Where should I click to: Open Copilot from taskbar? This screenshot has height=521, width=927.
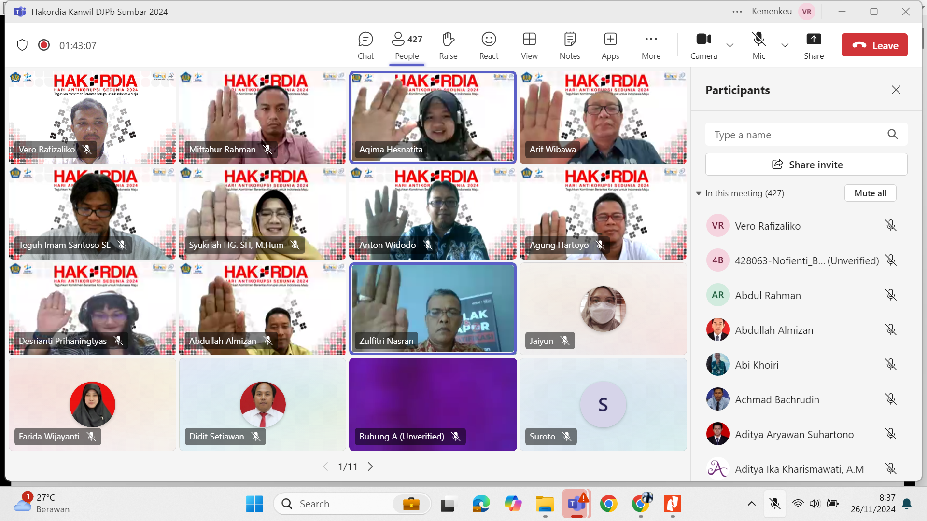click(513, 504)
